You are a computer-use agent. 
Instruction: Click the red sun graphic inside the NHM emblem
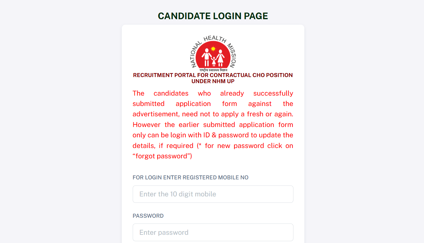tap(212, 48)
